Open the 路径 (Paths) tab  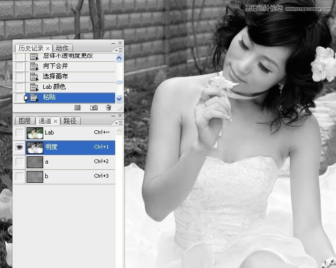point(70,120)
